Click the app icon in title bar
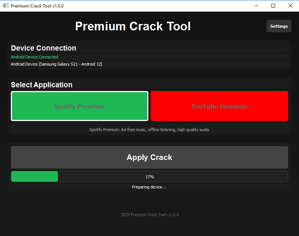This screenshot has width=299, height=236. coord(6,6)
